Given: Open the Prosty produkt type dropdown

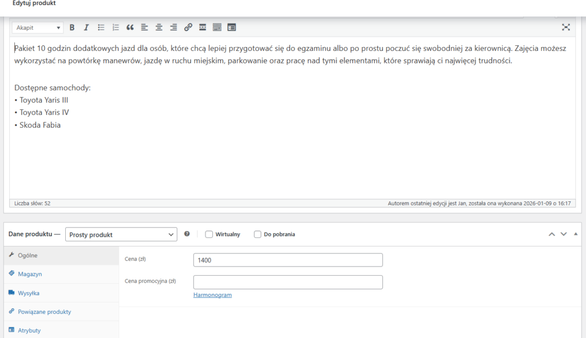Looking at the screenshot, I should (121, 234).
